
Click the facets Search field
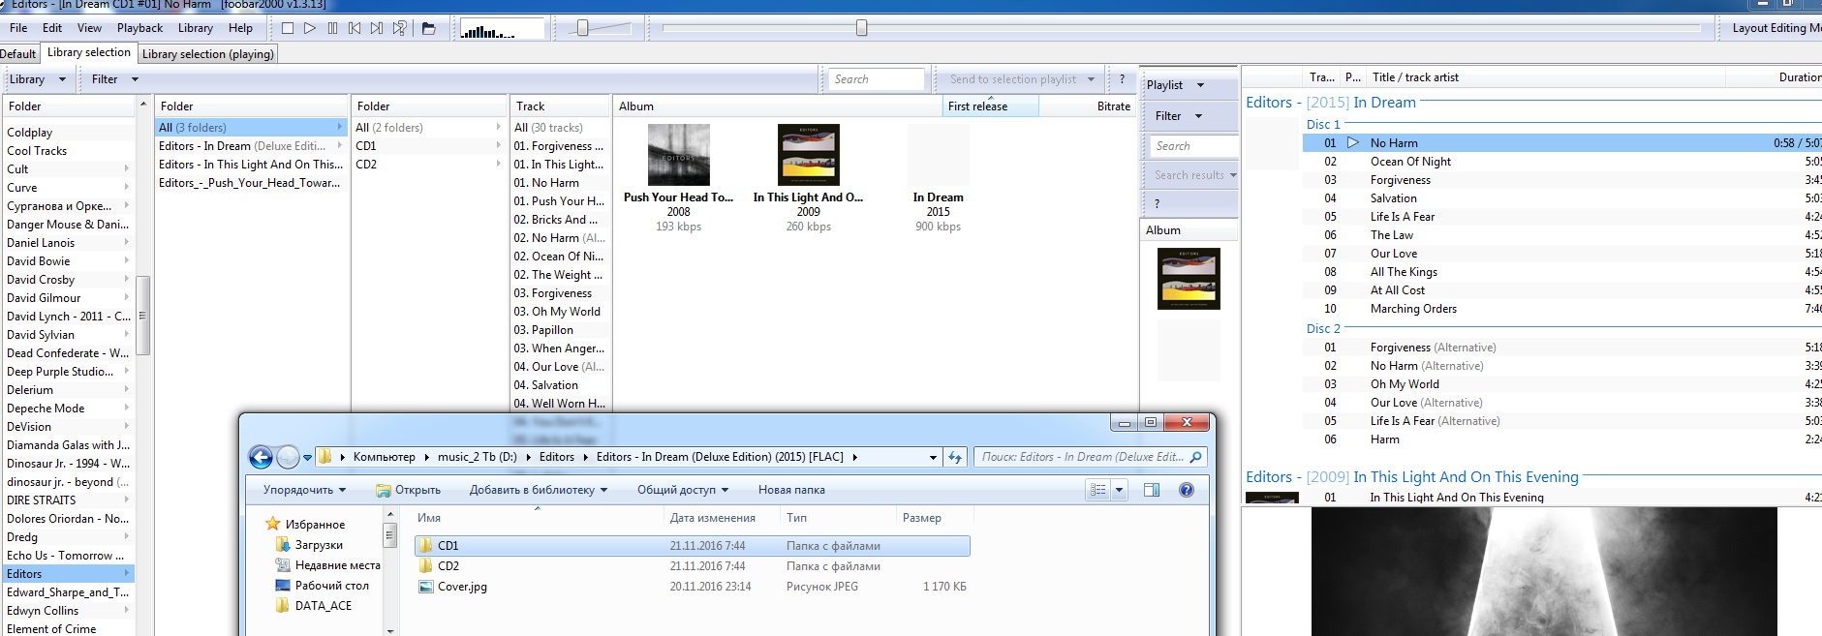pyautogui.click(x=877, y=79)
